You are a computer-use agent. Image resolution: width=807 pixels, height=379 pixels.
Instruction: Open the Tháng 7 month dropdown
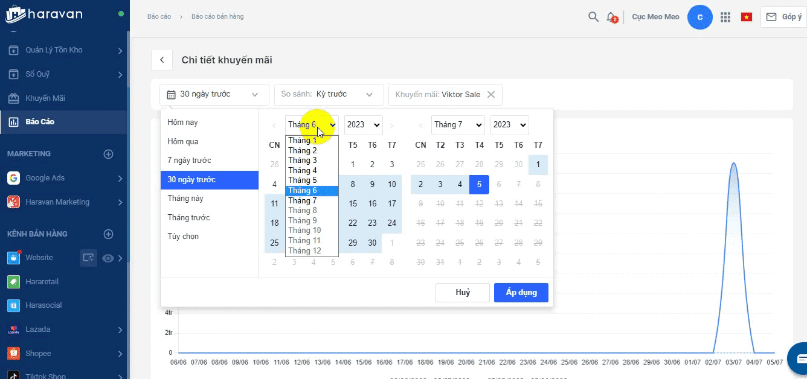tap(458, 125)
